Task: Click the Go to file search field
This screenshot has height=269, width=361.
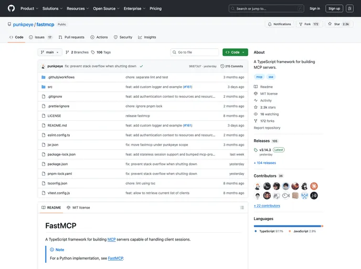Action: tap(195, 53)
